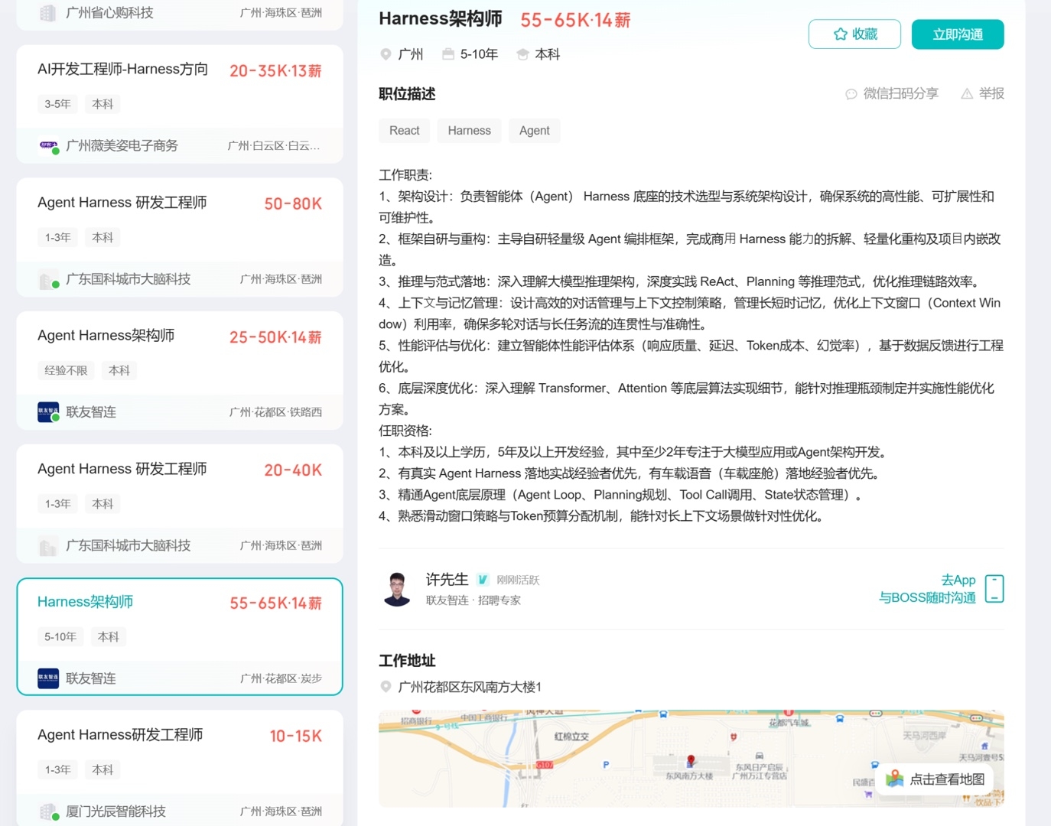The height and width of the screenshot is (826, 1051).
Task: Click the 10-15K salary text
Action: [296, 737]
